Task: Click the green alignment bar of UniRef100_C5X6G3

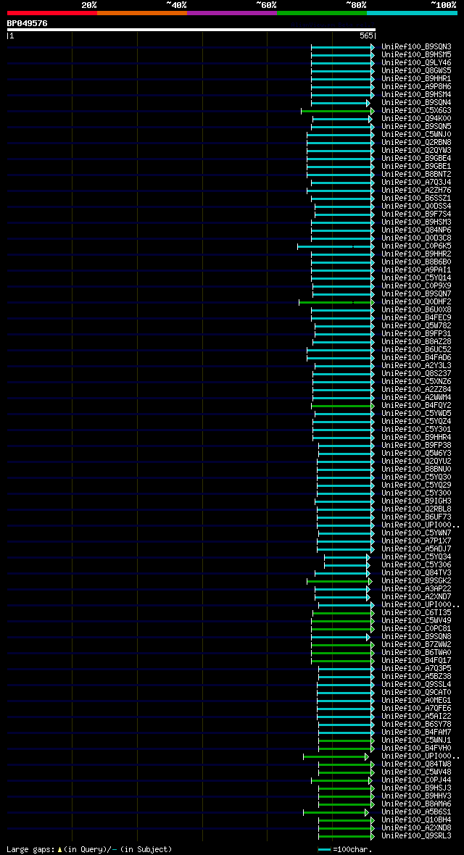Action: (x=338, y=111)
